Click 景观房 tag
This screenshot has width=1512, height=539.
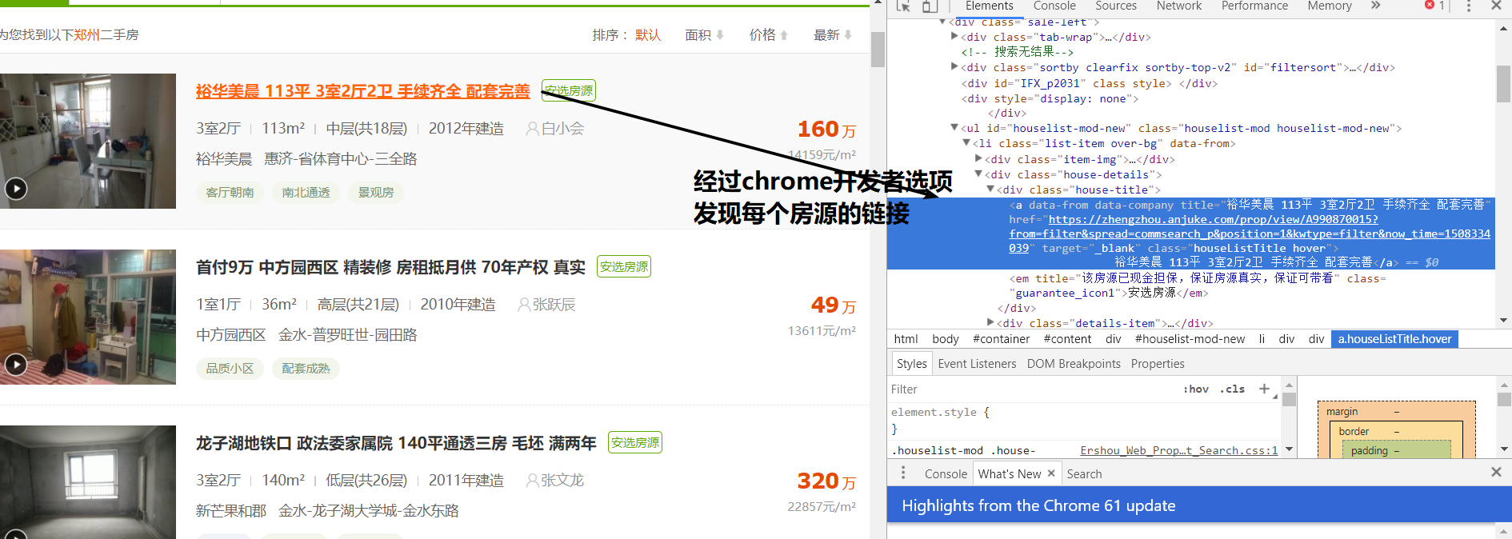point(376,193)
